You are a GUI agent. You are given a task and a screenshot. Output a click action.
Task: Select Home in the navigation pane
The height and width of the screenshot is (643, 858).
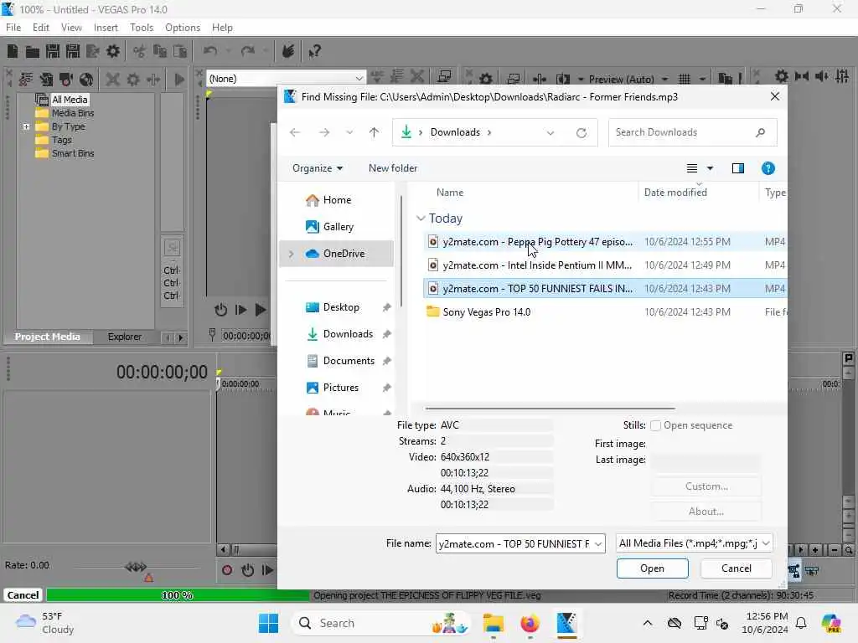(337, 200)
